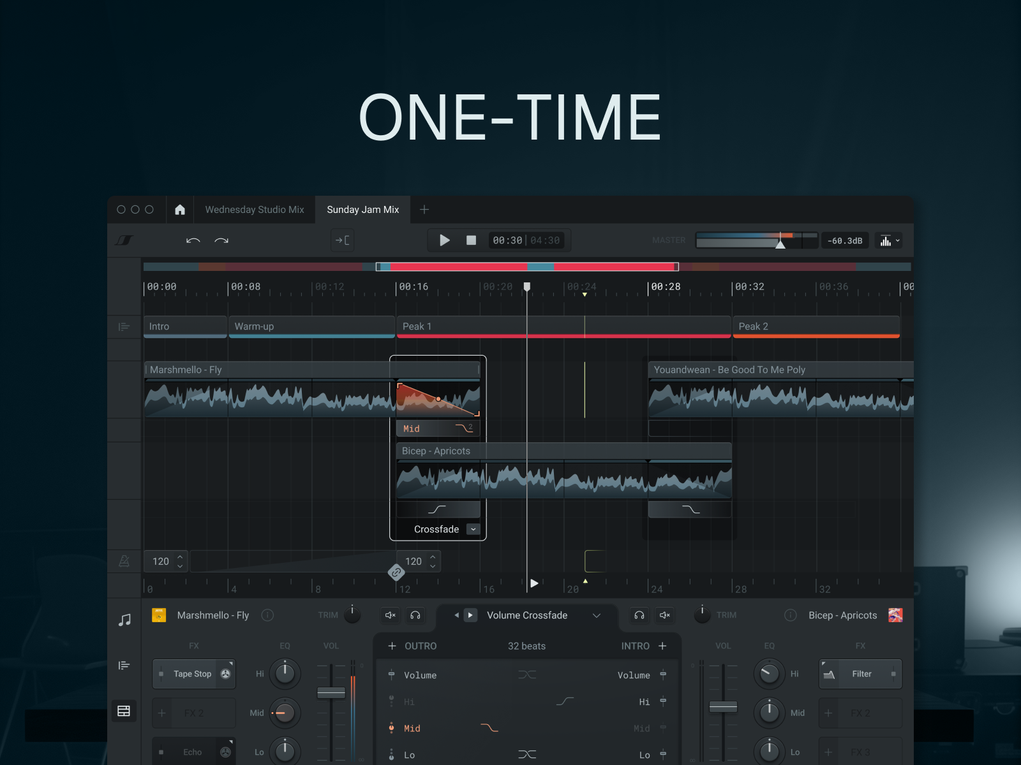This screenshot has width=1021, height=765.
Task: Switch to Wednesday Studio Mix tab
Action: (x=254, y=210)
